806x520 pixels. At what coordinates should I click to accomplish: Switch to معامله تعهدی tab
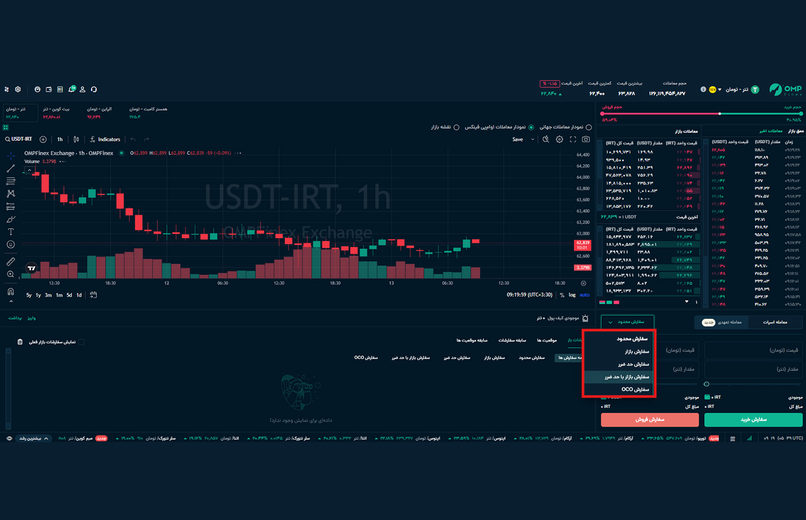[722, 322]
